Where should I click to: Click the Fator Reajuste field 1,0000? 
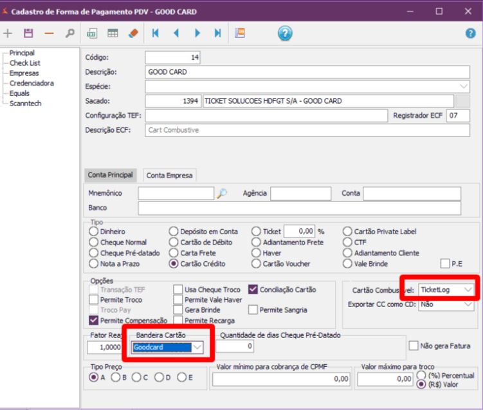(x=104, y=348)
